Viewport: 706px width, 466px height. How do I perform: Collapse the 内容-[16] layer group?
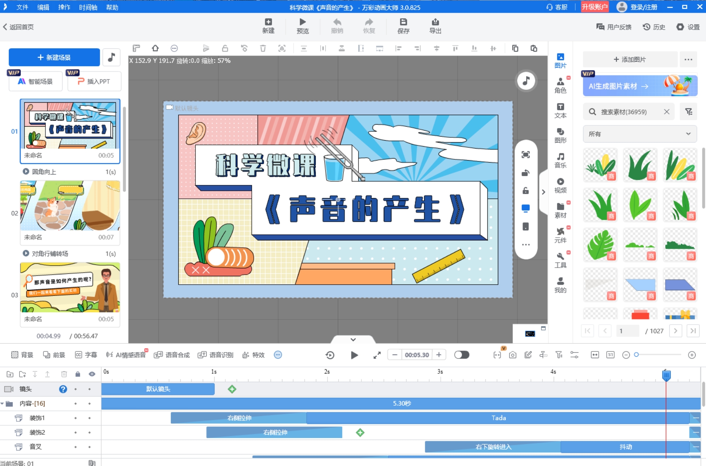tap(3, 404)
